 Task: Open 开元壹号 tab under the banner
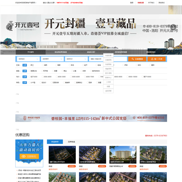click(30, 52)
